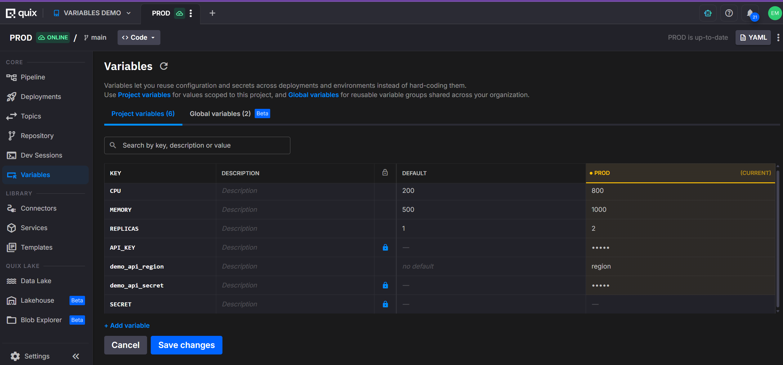Open the AI assistant robot icon

[x=708, y=13]
